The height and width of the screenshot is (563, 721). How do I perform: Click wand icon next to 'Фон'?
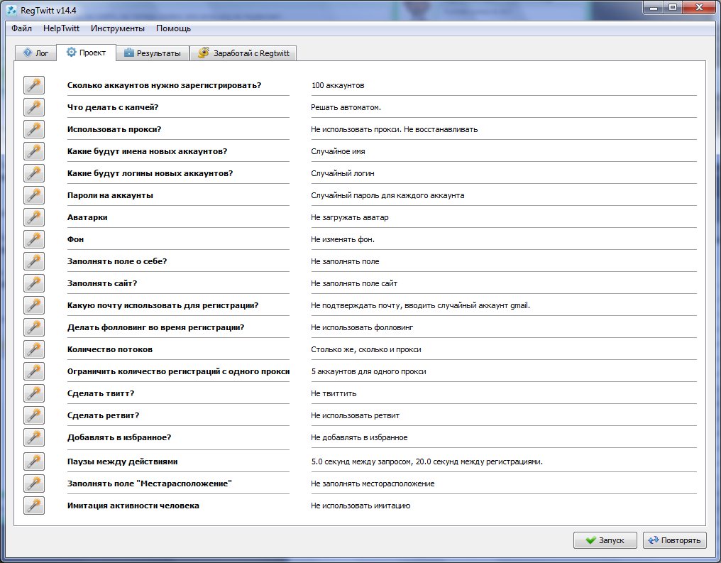[34, 240]
